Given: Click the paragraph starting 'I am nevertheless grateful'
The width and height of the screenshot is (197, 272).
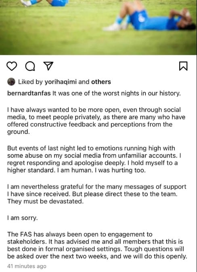Looking at the screenshot, I should click(96, 194).
